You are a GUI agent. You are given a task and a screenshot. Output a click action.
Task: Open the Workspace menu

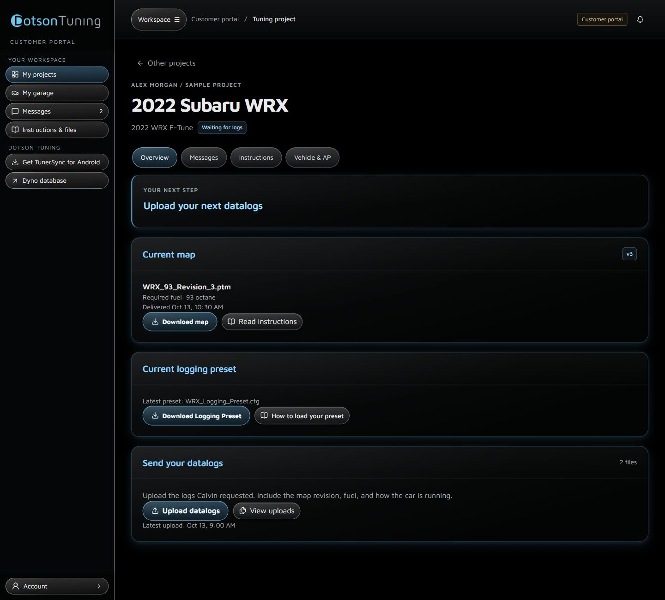tap(158, 19)
